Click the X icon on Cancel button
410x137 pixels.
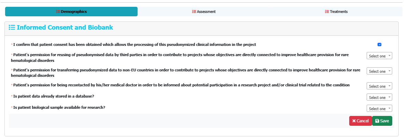(354, 121)
